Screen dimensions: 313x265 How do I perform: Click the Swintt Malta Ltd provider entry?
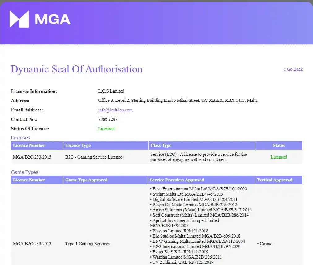click(187, 194)
